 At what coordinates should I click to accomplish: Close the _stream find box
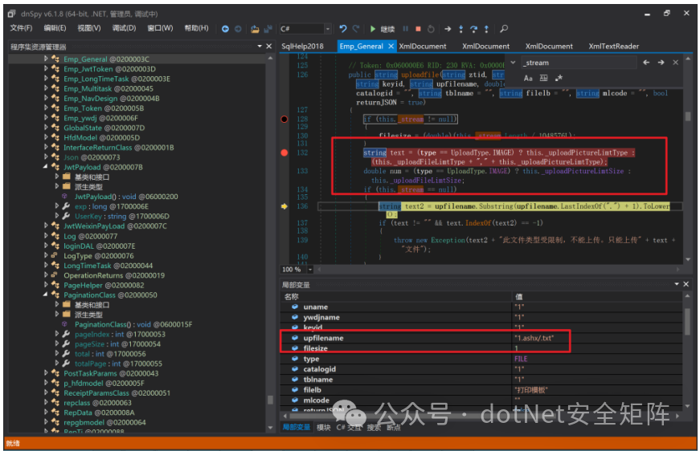(x=675, y=63)
